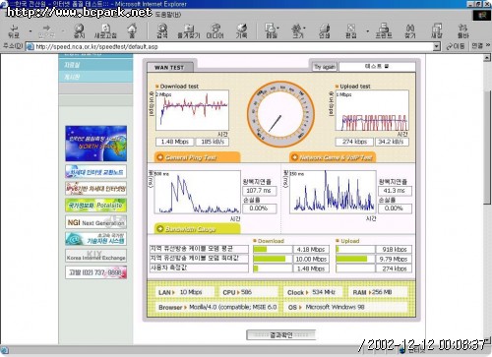Expand the address bar dropdown arrow
492x357 pixels.
click(x=436, y=46)
